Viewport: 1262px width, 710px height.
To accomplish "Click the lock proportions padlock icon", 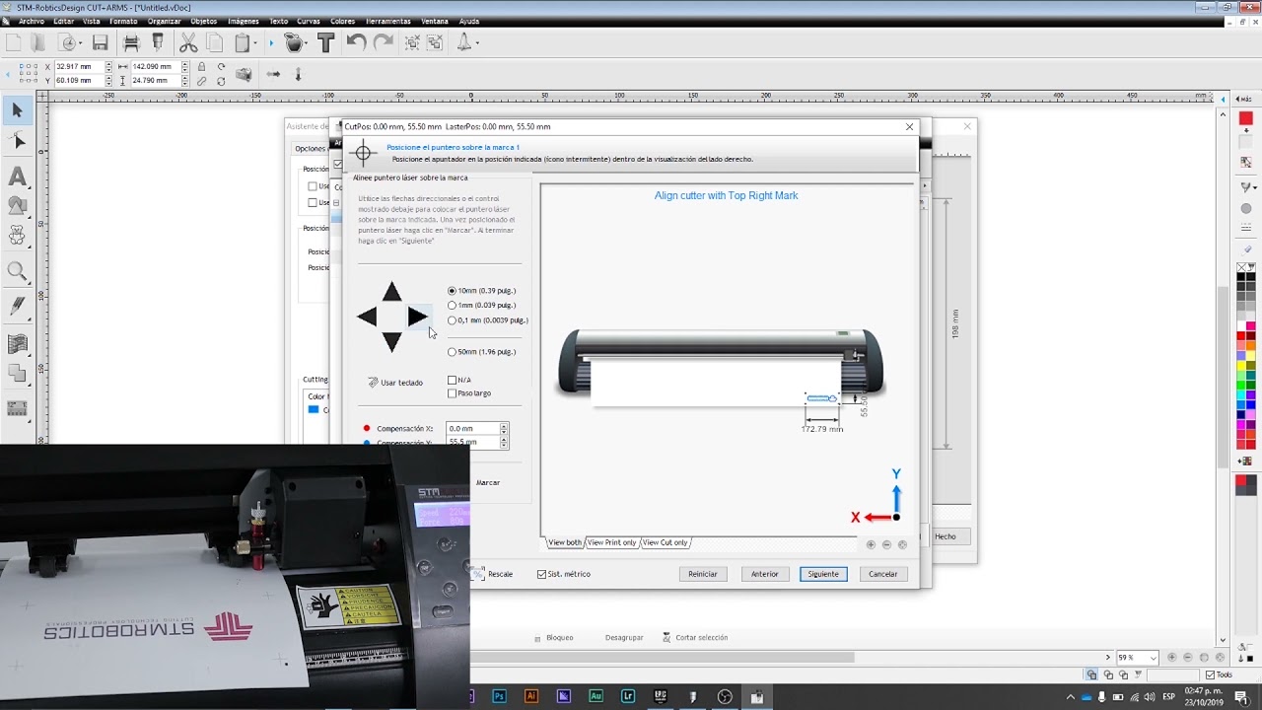I will point(202,66).
